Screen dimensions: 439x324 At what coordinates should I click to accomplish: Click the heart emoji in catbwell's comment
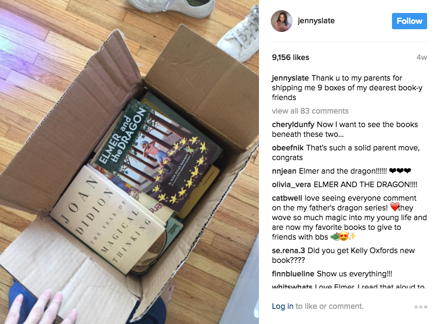tap(395, 207)
